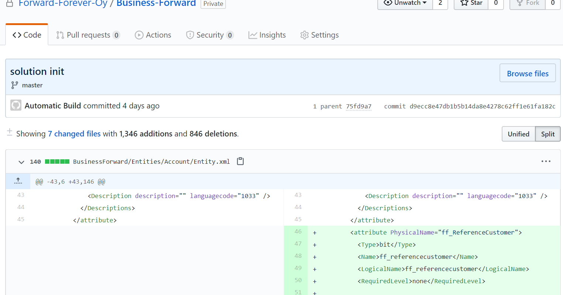Open the Unwatch dropdown
Screen dimensions: 563x295
405,3
